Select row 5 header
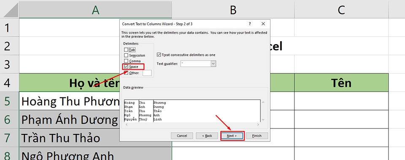The image size is (405, 160). [x=9, y=101]
